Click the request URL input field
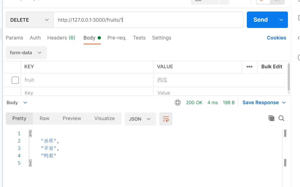Viewport: 300px width, 187px height. coord(148,20)
